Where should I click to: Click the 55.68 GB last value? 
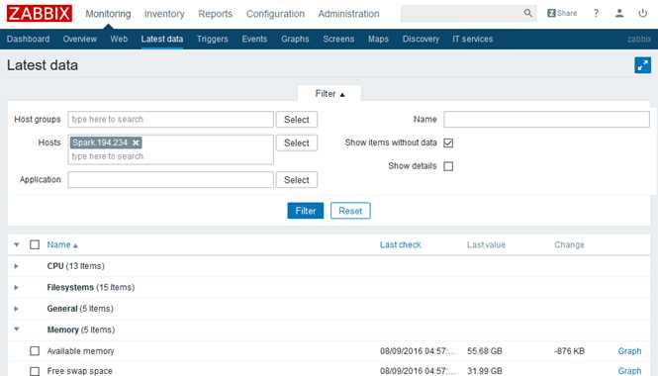[485, 351]
